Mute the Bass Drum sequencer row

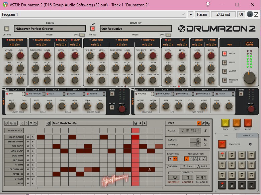tap(28, 137)
